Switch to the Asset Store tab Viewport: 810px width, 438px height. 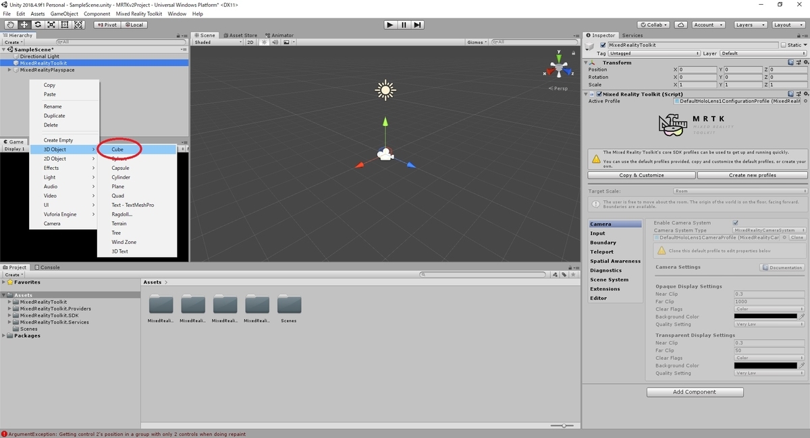pos(240,35)
